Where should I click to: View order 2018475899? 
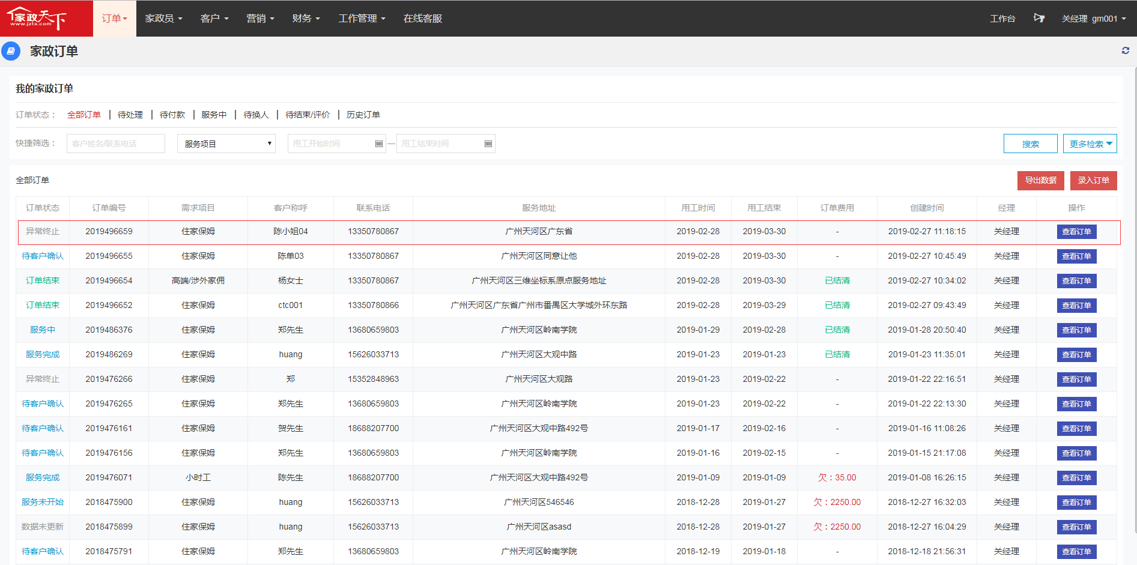tap(1076, 527)
